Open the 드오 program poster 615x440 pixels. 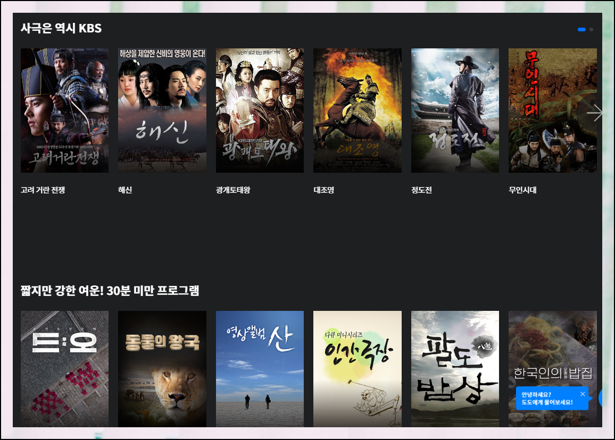[x=65, y=369]
